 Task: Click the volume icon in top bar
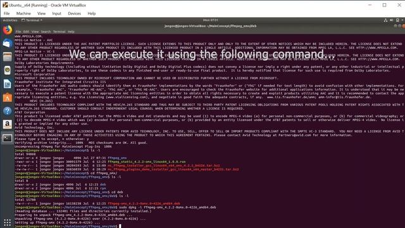coord(391,20)
